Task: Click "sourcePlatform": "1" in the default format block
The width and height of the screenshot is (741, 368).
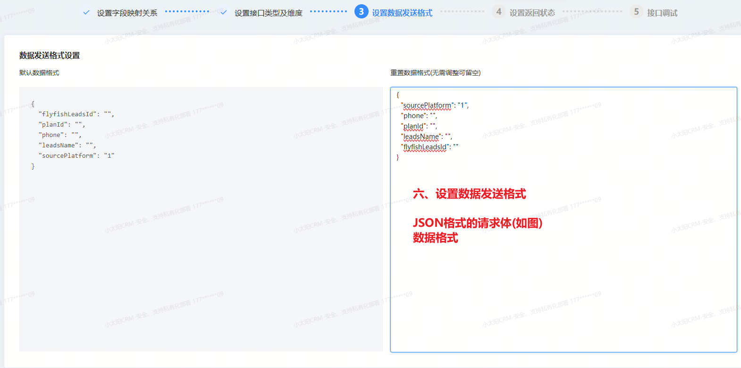Action: tap(76, 156)
